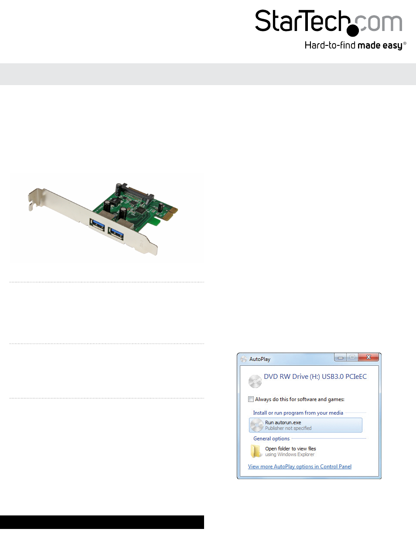Click DVD RW Drive (H:) USB3.0 PCIeEC title
This screenshot has width=416, height=539.
(315, 377)
